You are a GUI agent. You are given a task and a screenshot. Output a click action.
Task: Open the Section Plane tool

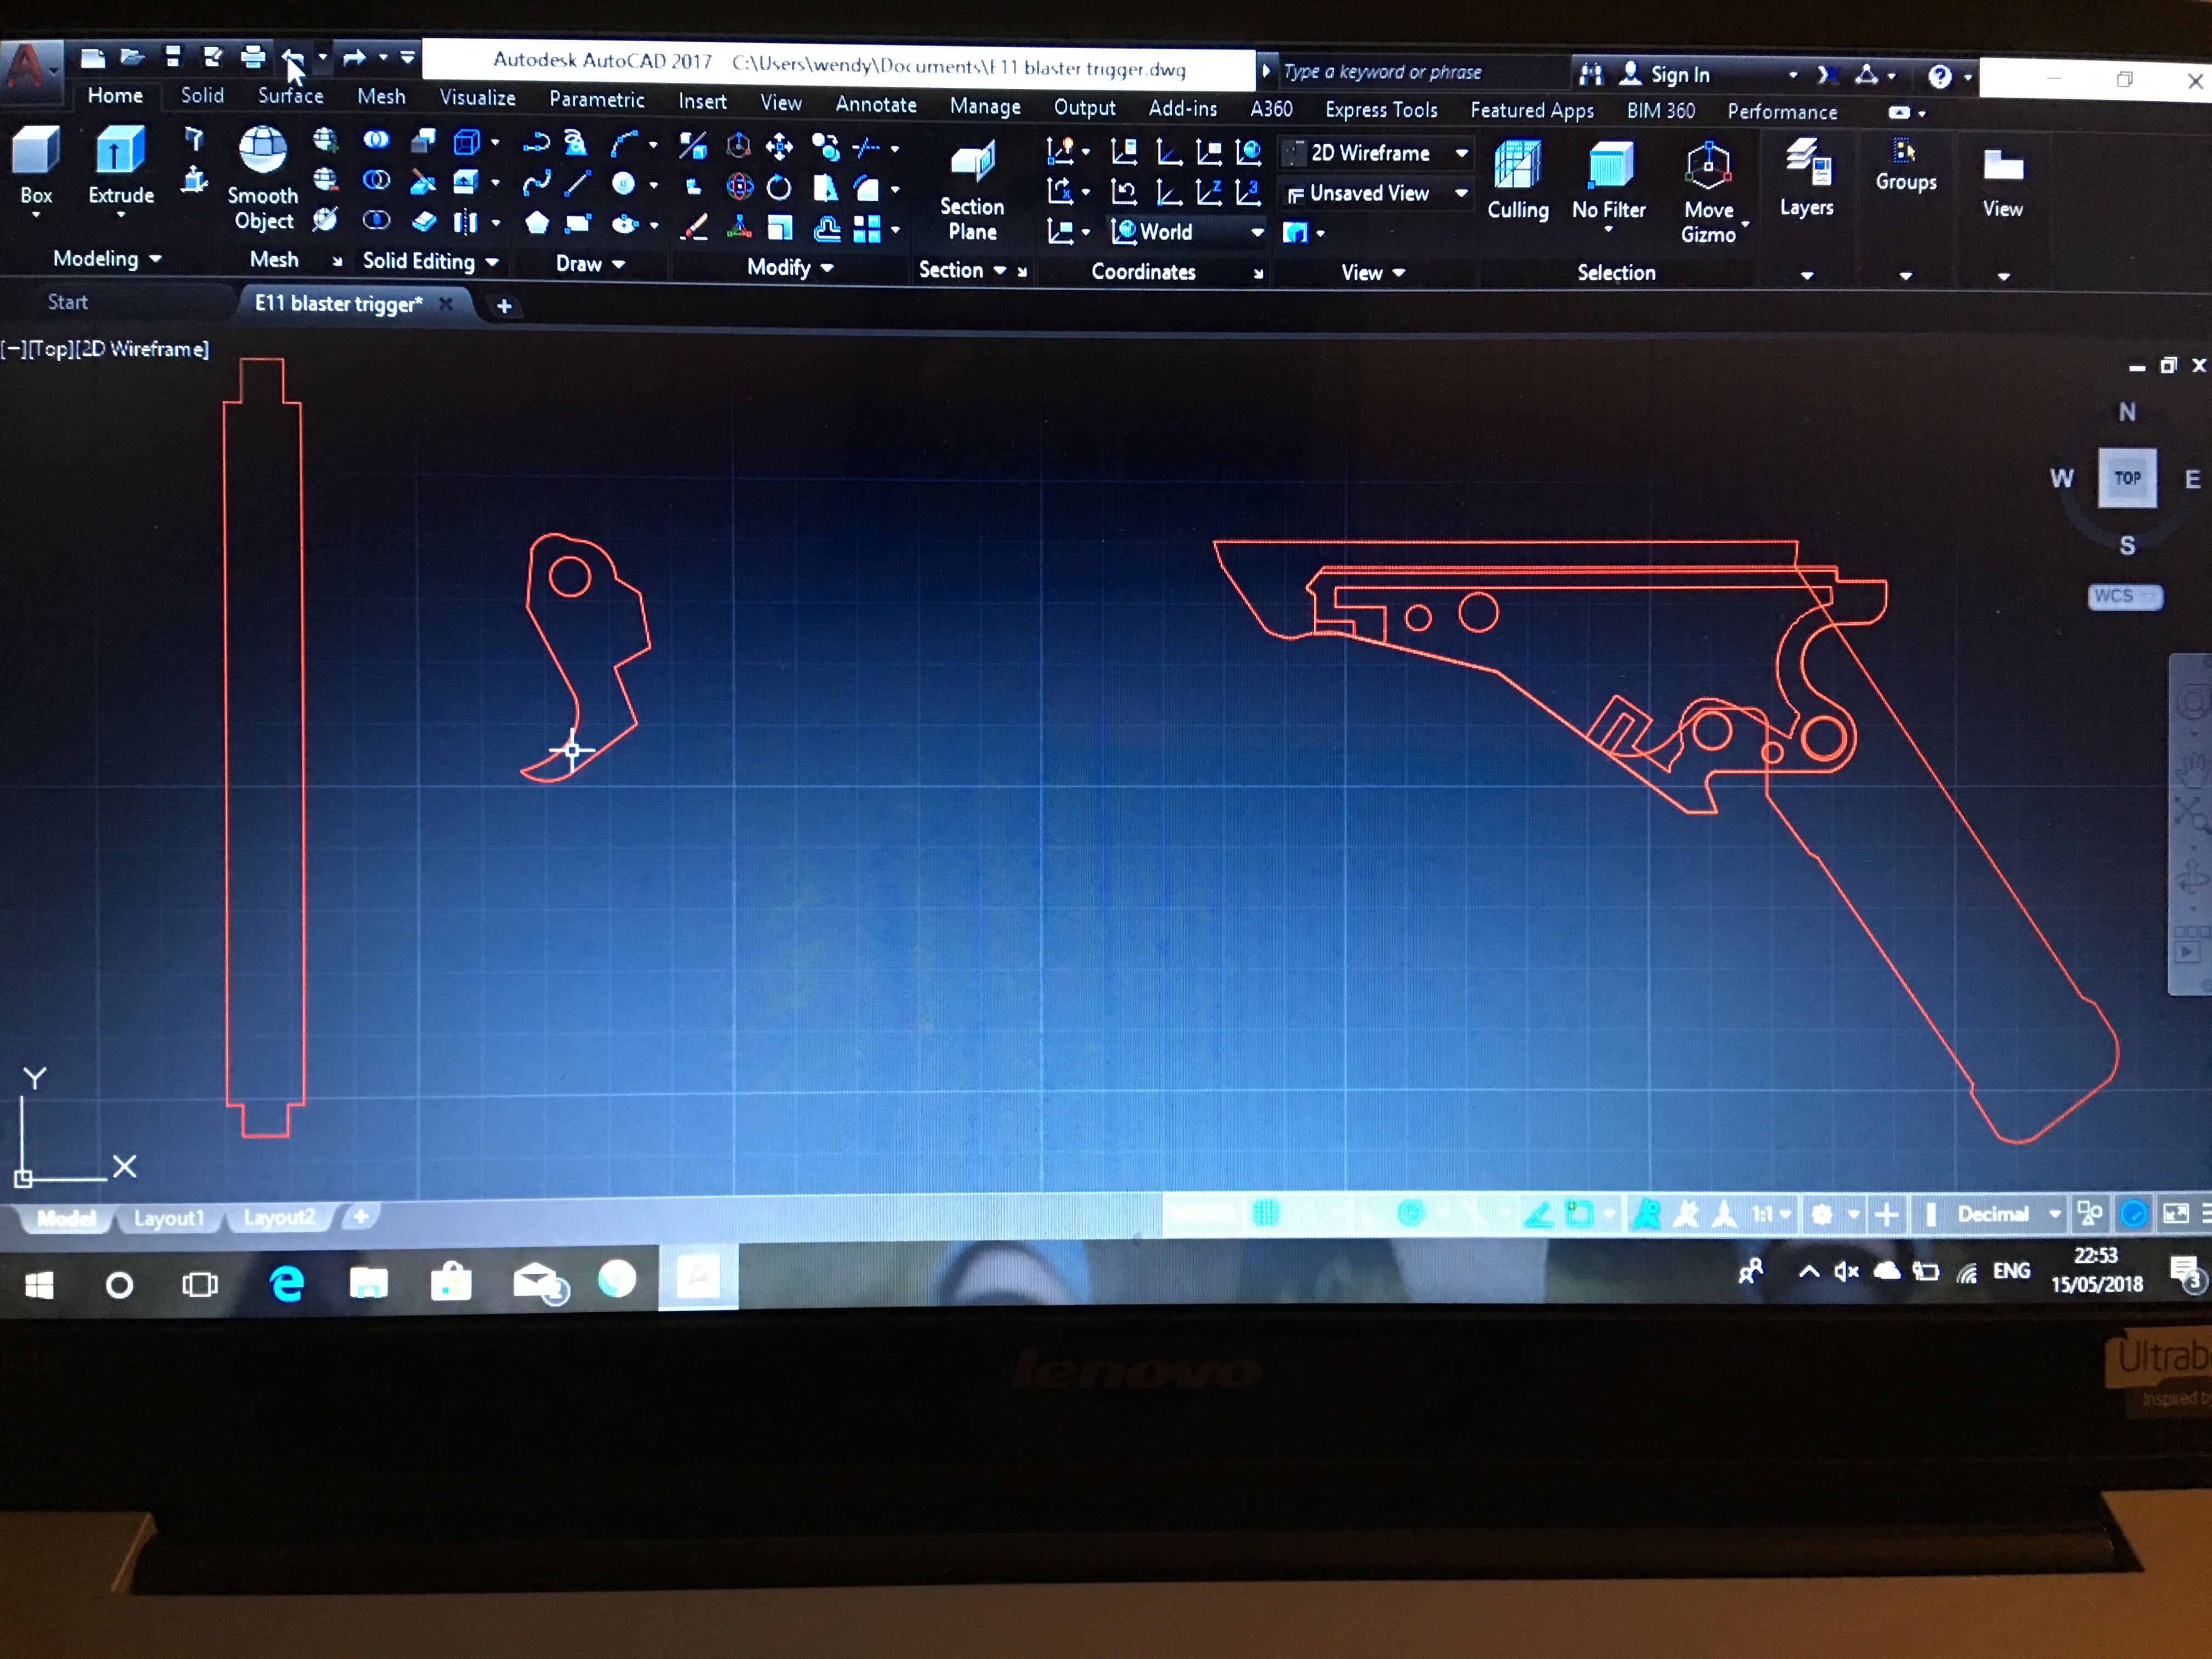[972, 191]
